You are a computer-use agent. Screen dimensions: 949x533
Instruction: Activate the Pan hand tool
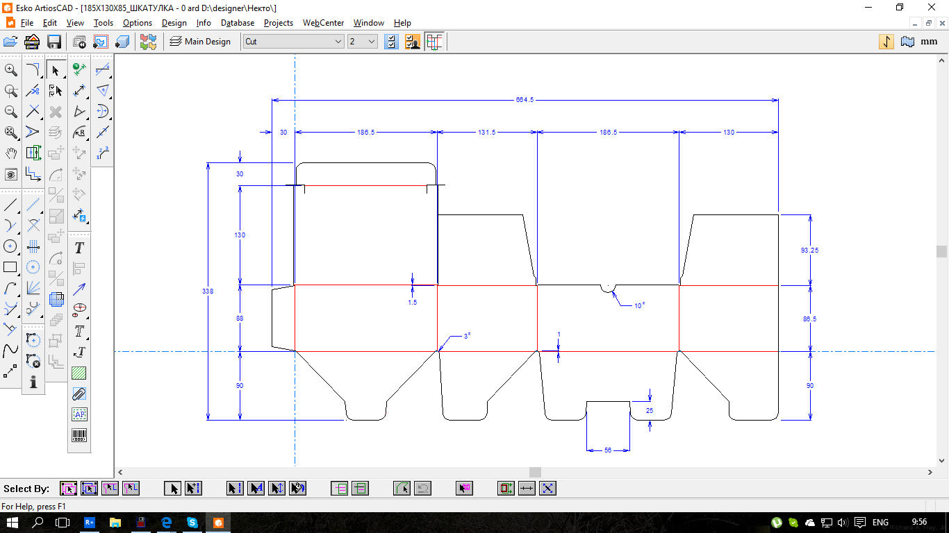point(11,153)
